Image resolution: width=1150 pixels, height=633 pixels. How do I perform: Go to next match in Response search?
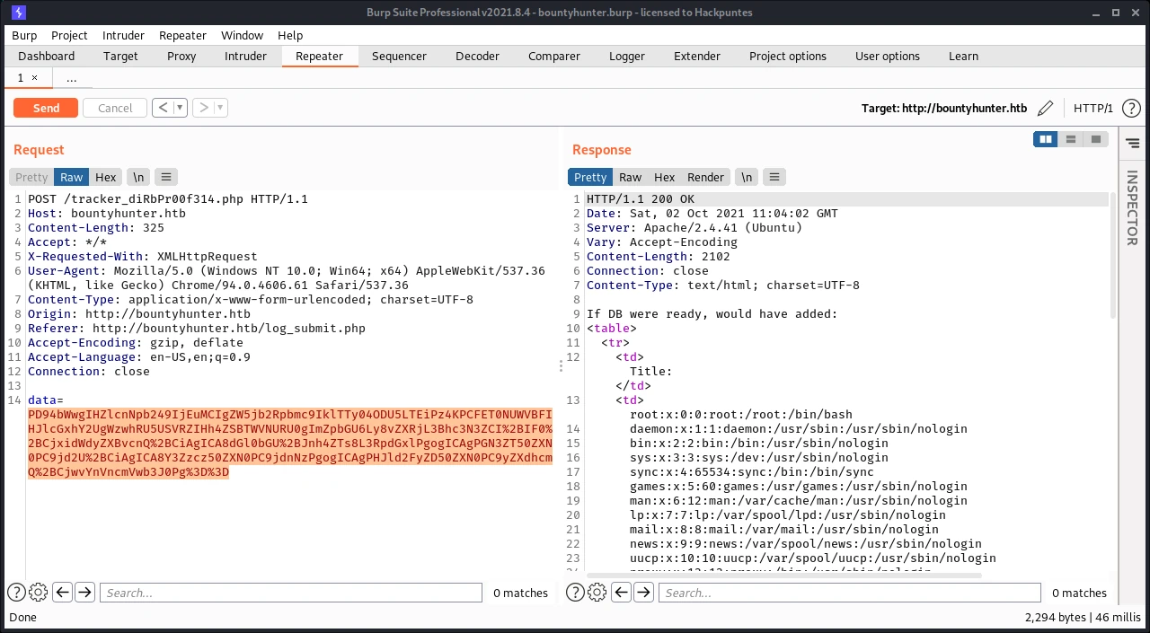click(643, 593)
